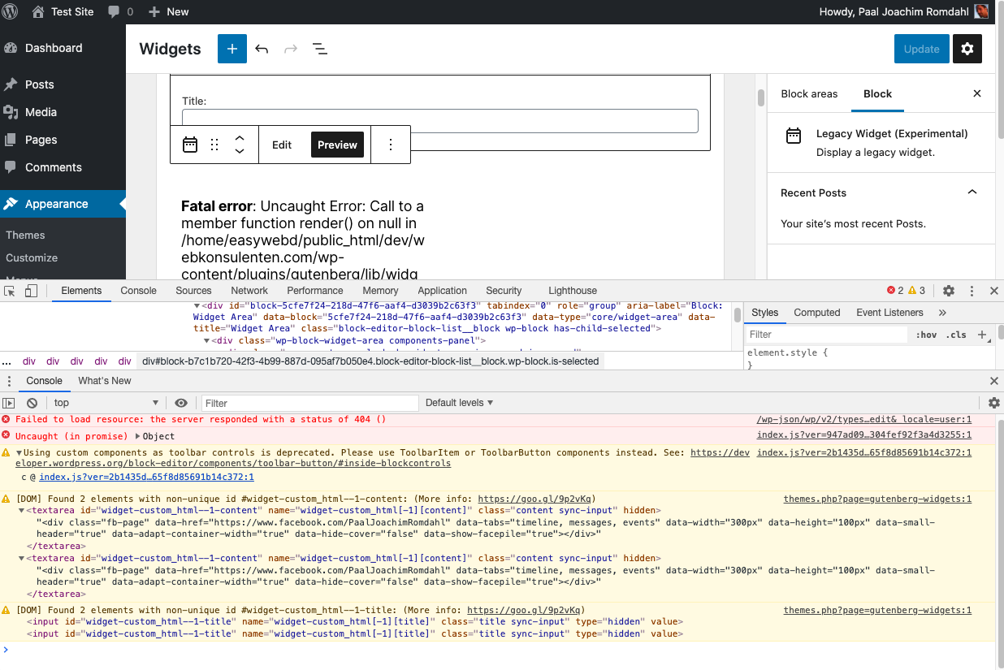Select the inspect element cursor in DevTools
The image size is (1004, 670).
pos(11,290)
